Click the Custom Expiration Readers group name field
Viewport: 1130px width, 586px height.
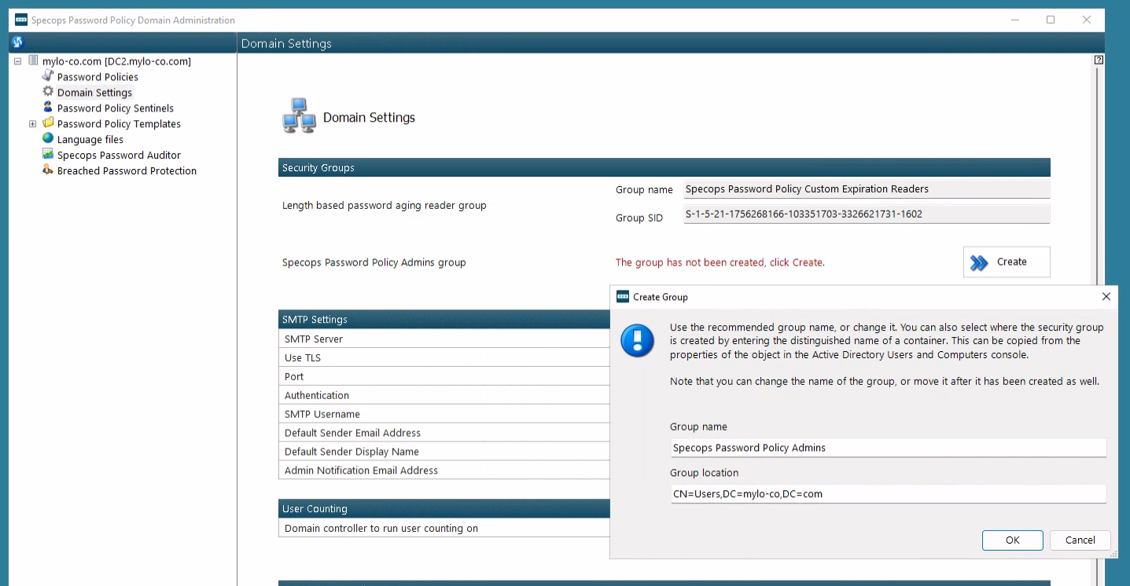(867, 189)
